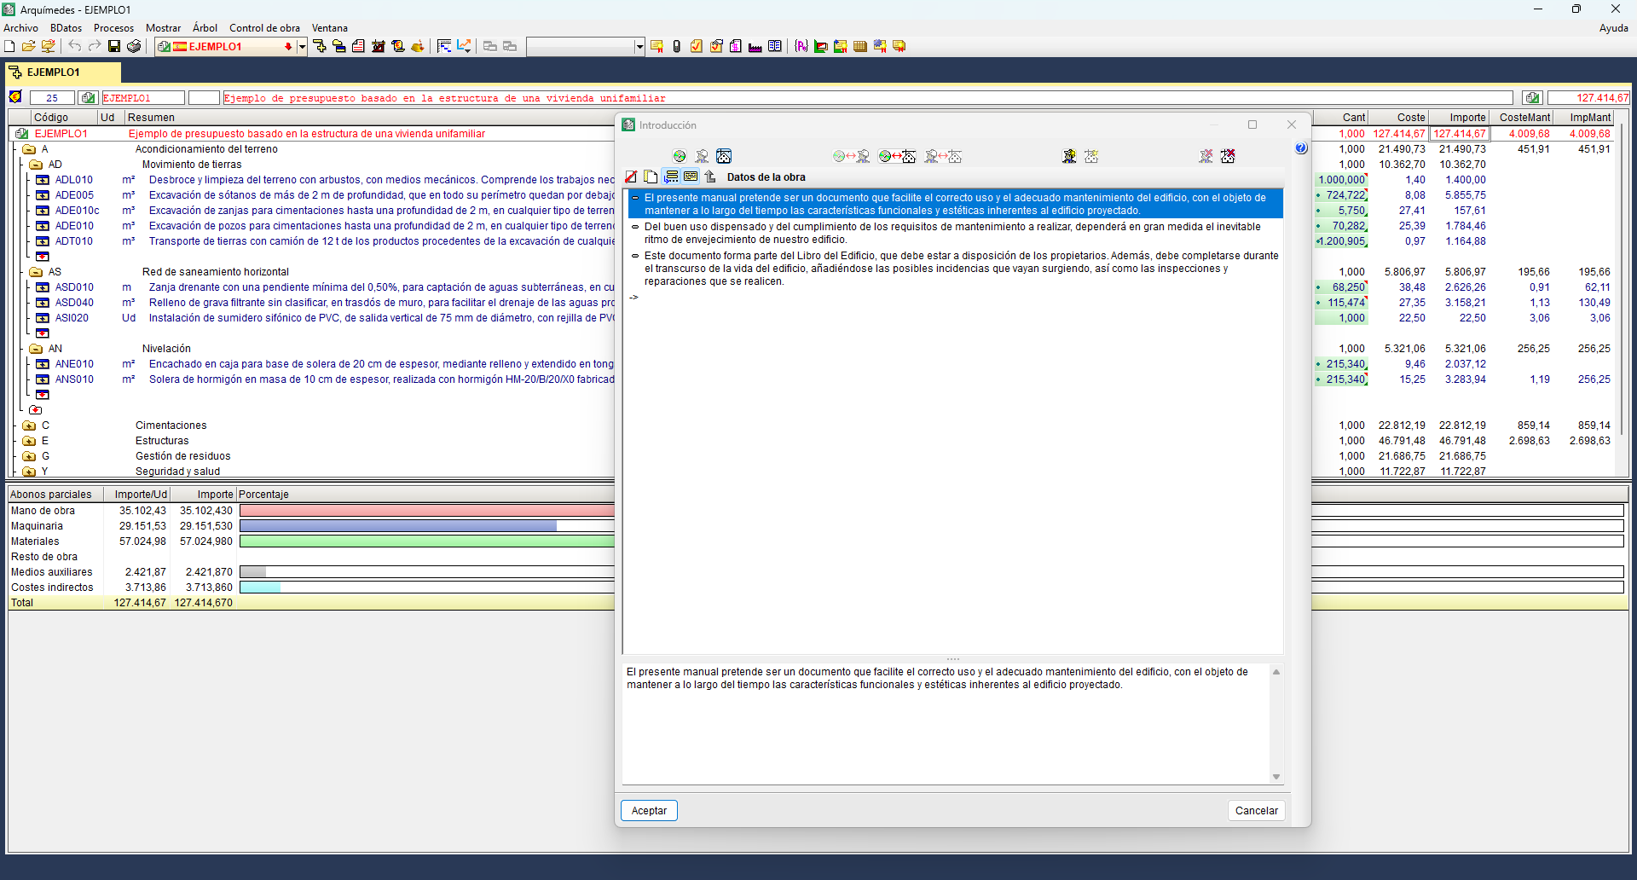Expand chapter C Cimentaciones
The height and width of the screenshot is (880, 1637).
tap(29, 426)
